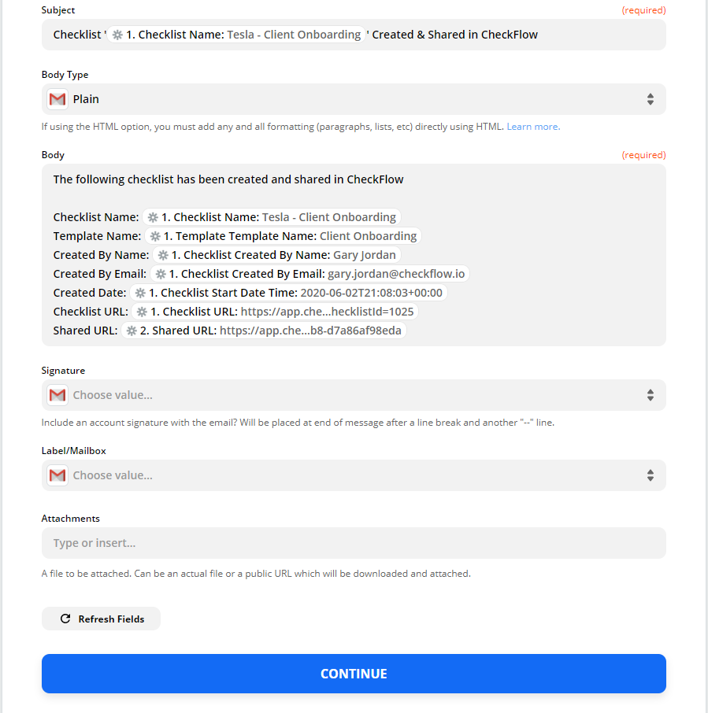Click the refresh arrow icon beside Refresh Fields
This screenshot has width=708, height=713.
click(x=65, y=619)
